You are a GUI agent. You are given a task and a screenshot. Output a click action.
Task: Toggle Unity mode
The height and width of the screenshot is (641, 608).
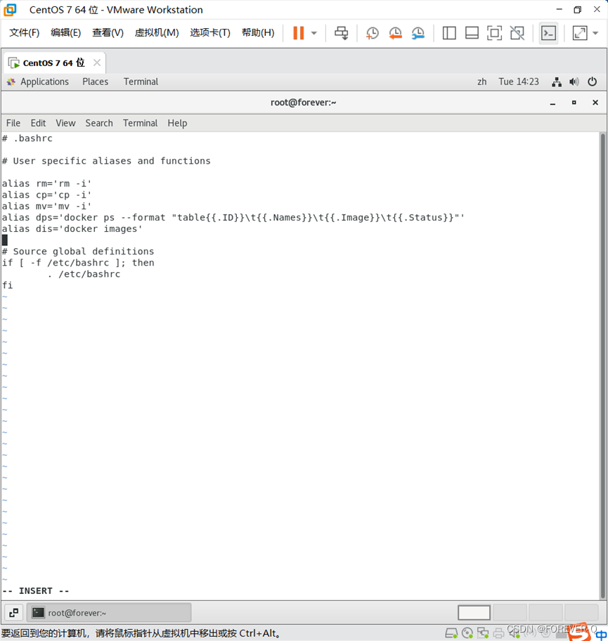click(517, 33)
